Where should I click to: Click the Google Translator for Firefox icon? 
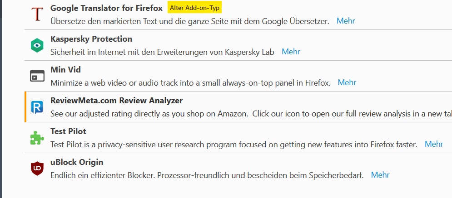tap(37, 14)
